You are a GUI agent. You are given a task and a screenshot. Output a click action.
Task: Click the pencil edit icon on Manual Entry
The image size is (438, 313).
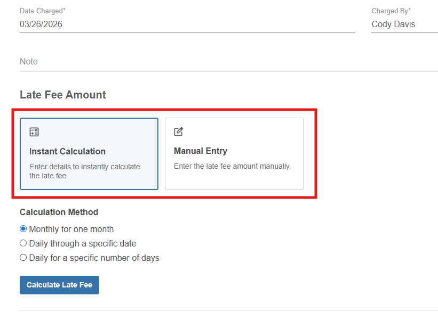point(179,131)
